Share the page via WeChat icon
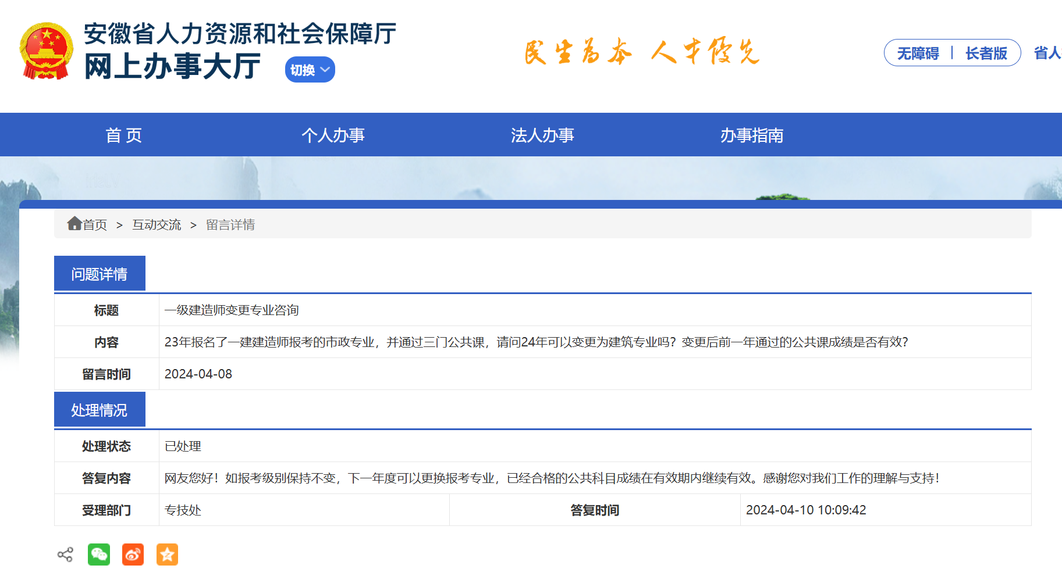 pyautogui.click(x=99, y=554)
